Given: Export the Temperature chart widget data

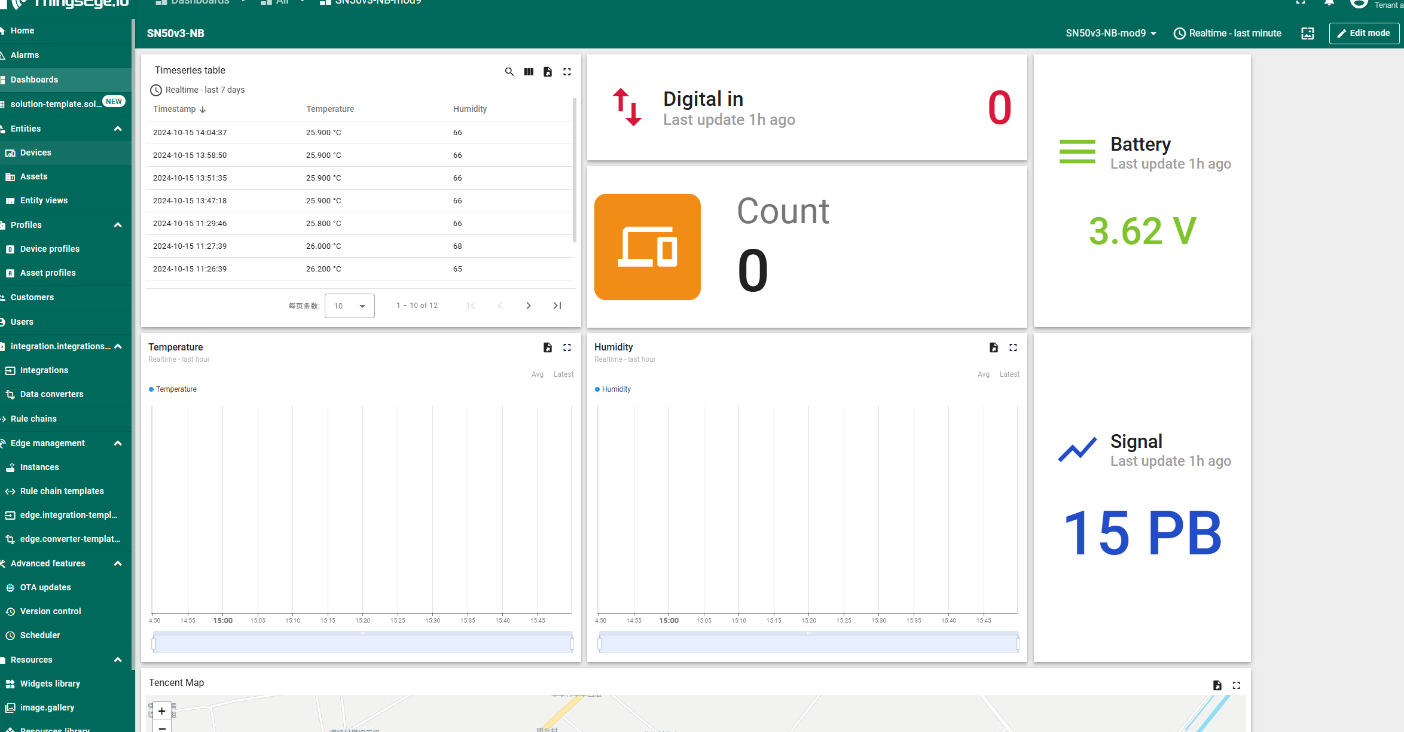Looking at the screenshot, I should pos(548,347).
